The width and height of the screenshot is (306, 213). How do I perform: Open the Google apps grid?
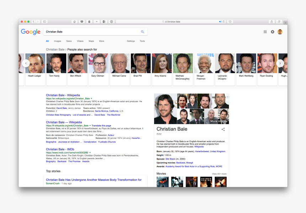coord(265,32)
